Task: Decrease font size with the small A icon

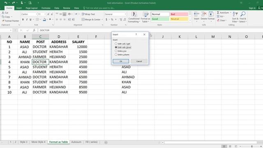Action: tap(52, 14)
